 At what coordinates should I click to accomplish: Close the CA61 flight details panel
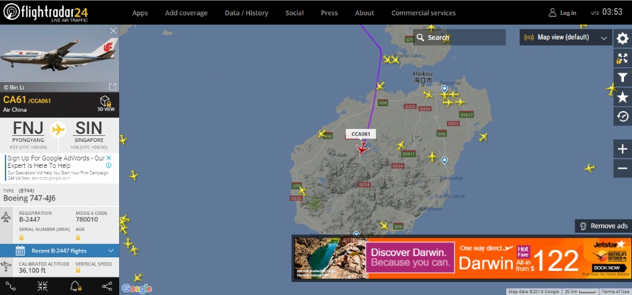(x=114, y=31)
